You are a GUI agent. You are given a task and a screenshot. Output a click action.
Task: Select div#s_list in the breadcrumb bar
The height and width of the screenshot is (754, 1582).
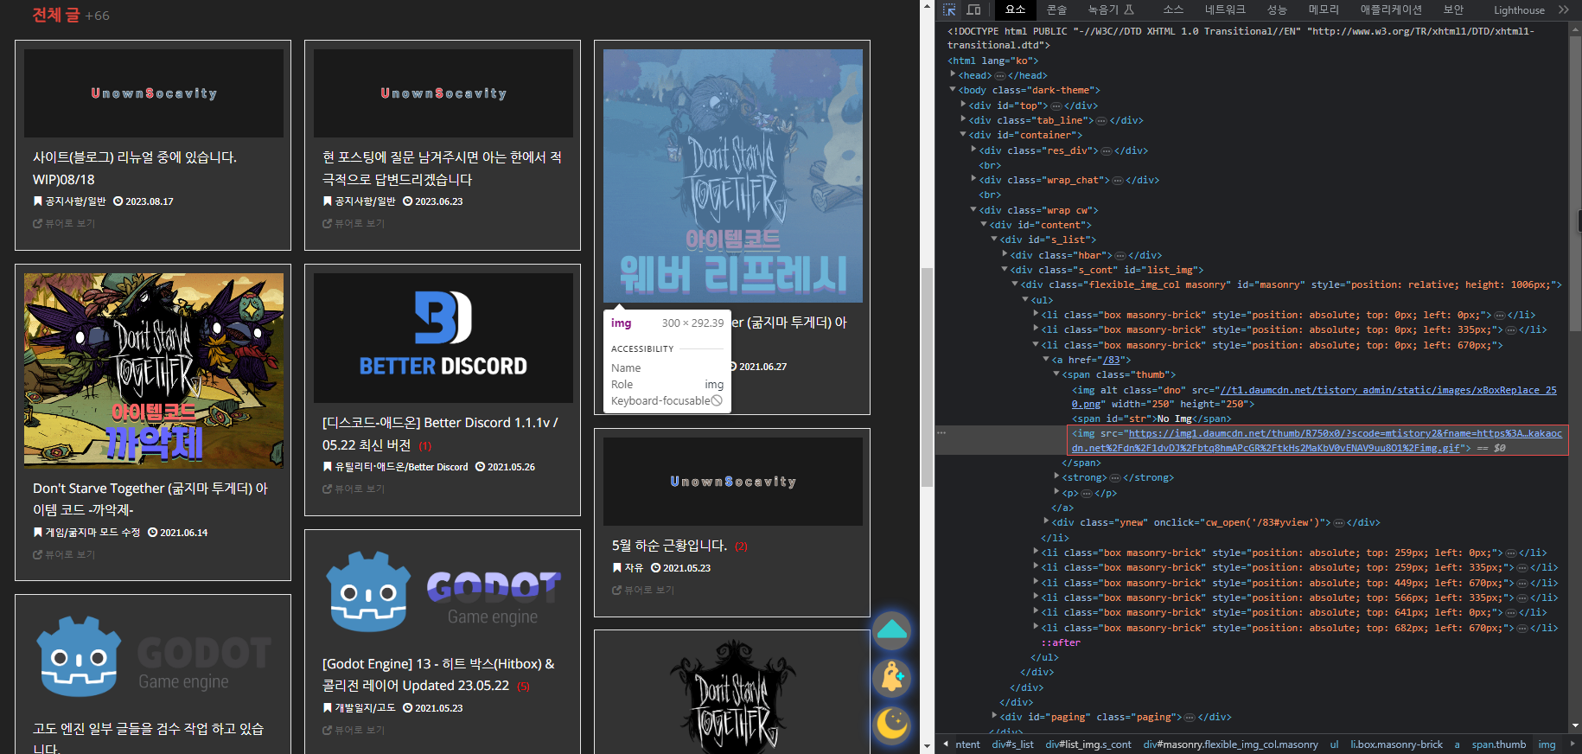(x=1012, y=744)
